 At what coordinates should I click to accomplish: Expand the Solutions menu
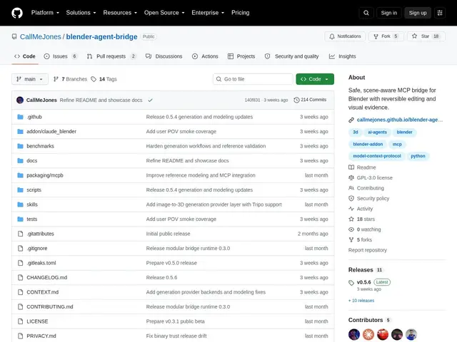[81, 13]
